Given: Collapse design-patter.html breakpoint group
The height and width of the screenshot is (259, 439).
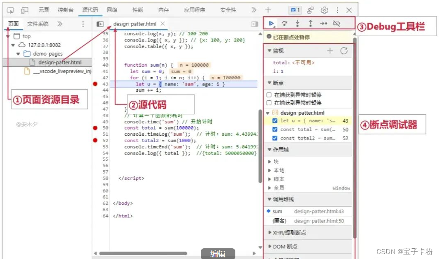Looking at the screenshot, I should click(x=268, y=113).
